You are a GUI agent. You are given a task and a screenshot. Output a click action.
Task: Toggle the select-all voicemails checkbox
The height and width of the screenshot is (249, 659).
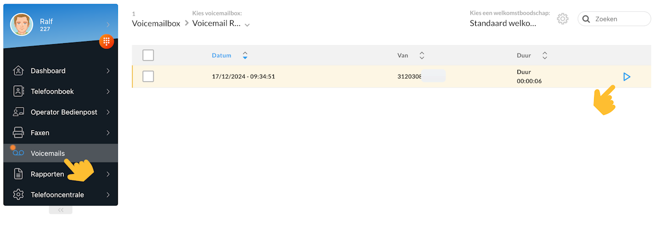point(148,55)
